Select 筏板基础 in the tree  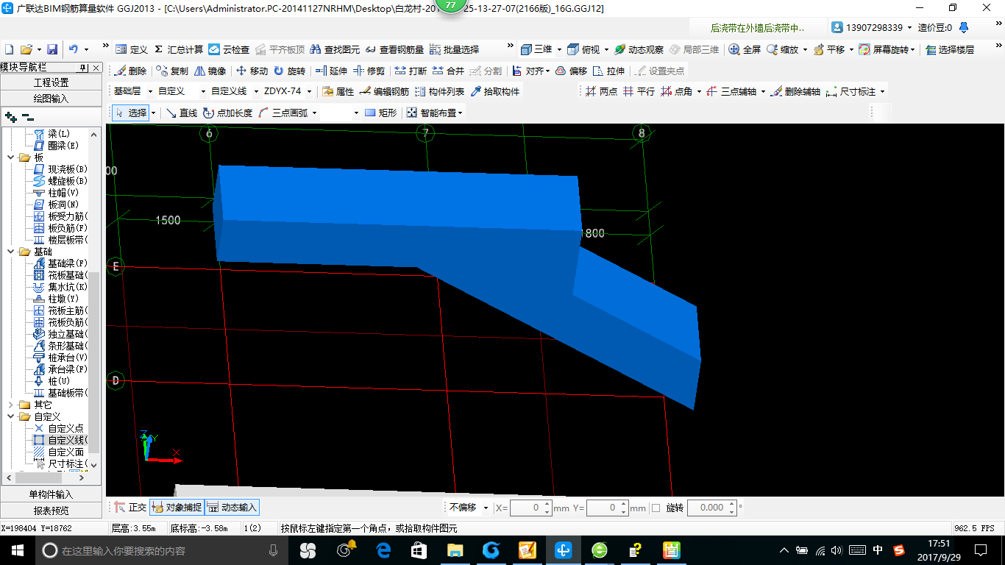[60, 275]
